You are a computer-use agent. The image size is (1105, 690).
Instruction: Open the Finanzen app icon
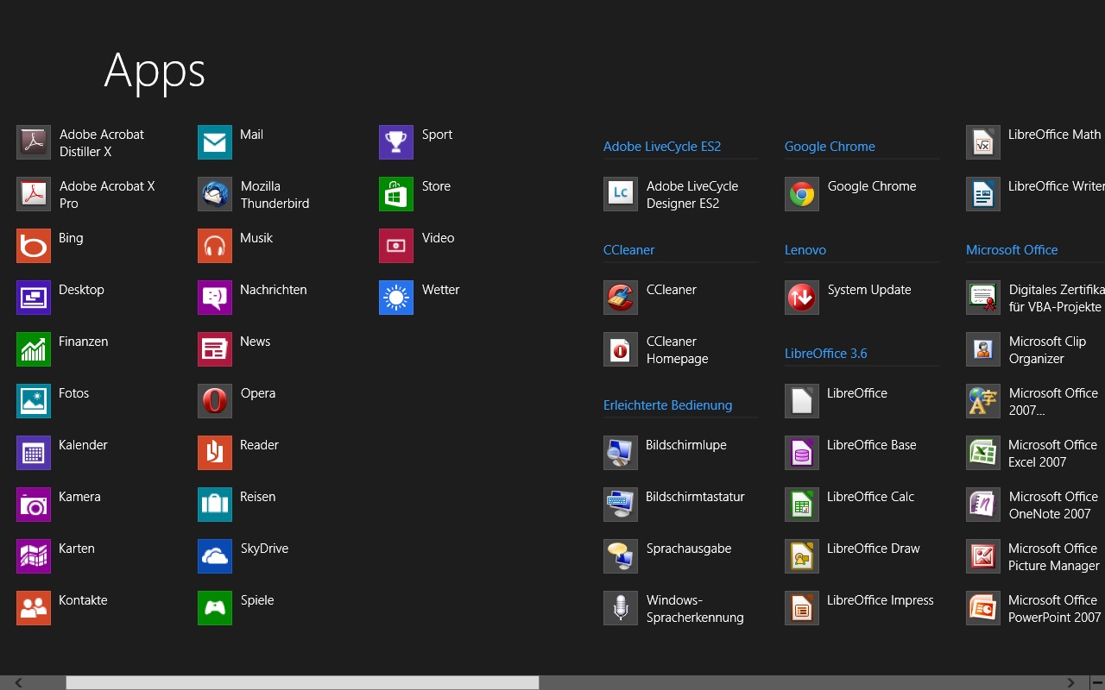click(34, 349)
